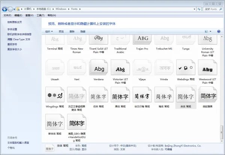Viewport: 225px width, 155px height.
Task: Open the 查看(V) menu
Action: point(29,15)
